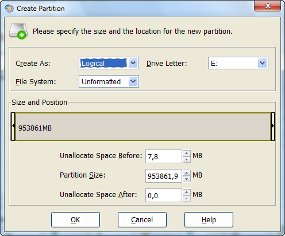The image size is (285, 236).
Task: Click the Create Partition star app icon
Action: 9,9
